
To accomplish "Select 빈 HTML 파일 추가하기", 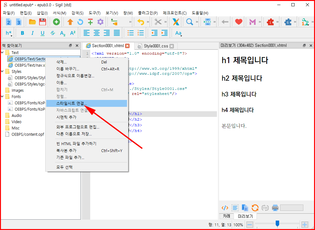I will [x=86, y=144].
